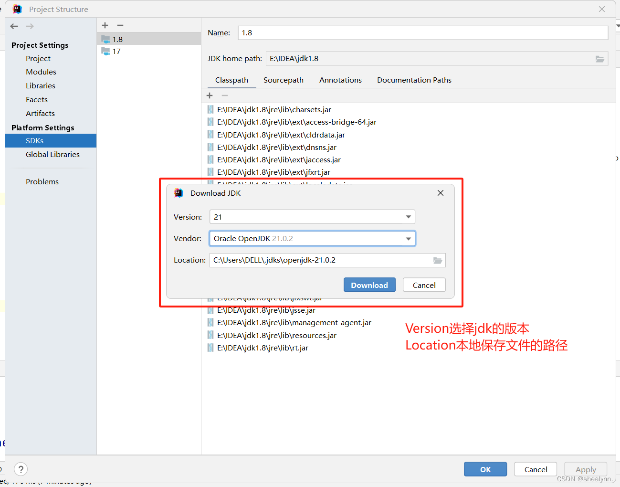Select jfxrt.jar classpath entry
This screenshot has height=487, width=620.
pos(274,172)
